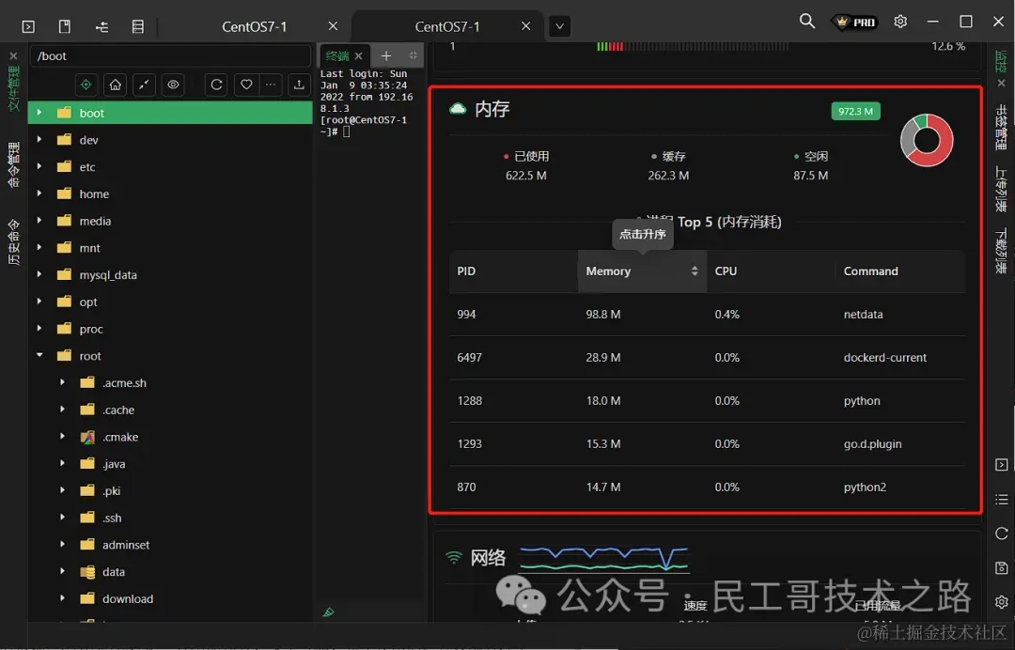Click the fullscreen shrink icon beside the plus
Image resolution: width=1015 pixels, height=650 pixels.
(x=413, y=55)
